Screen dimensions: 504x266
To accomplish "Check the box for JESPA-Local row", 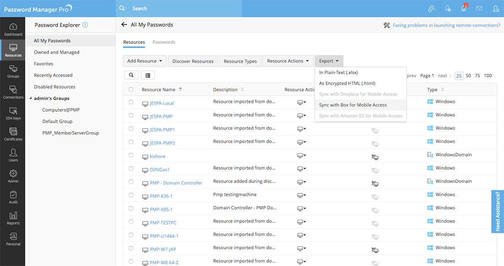I will 131,102.
